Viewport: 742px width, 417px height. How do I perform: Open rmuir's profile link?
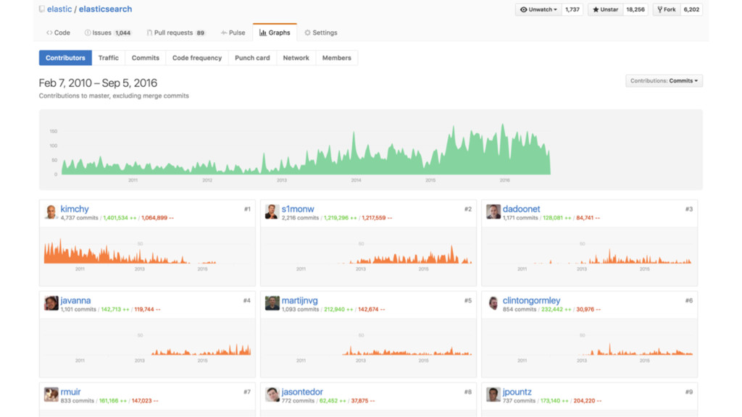coord(70,392)
